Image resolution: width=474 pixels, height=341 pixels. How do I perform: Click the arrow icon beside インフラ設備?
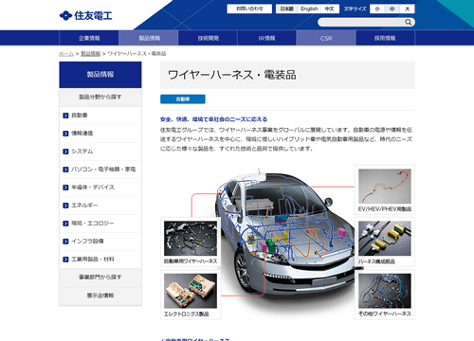click(x=65, y=242)
